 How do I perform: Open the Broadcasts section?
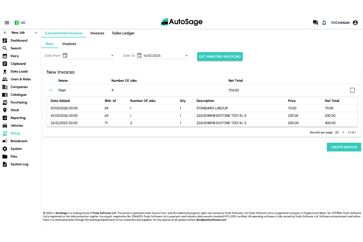click(19, 141)
